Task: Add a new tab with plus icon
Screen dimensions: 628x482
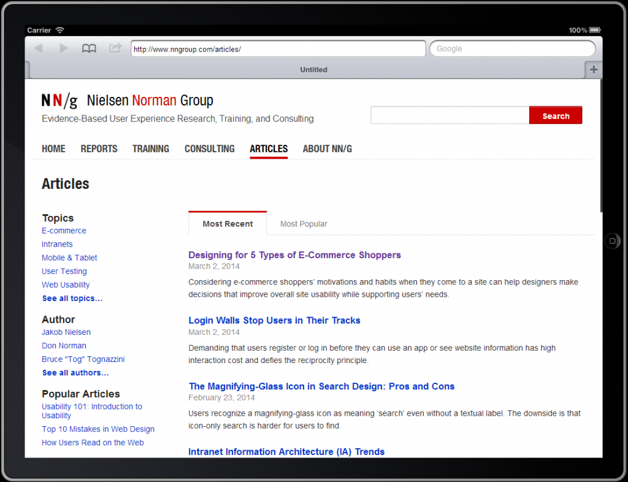Action: pyautogui.click(x=594, y=70)
